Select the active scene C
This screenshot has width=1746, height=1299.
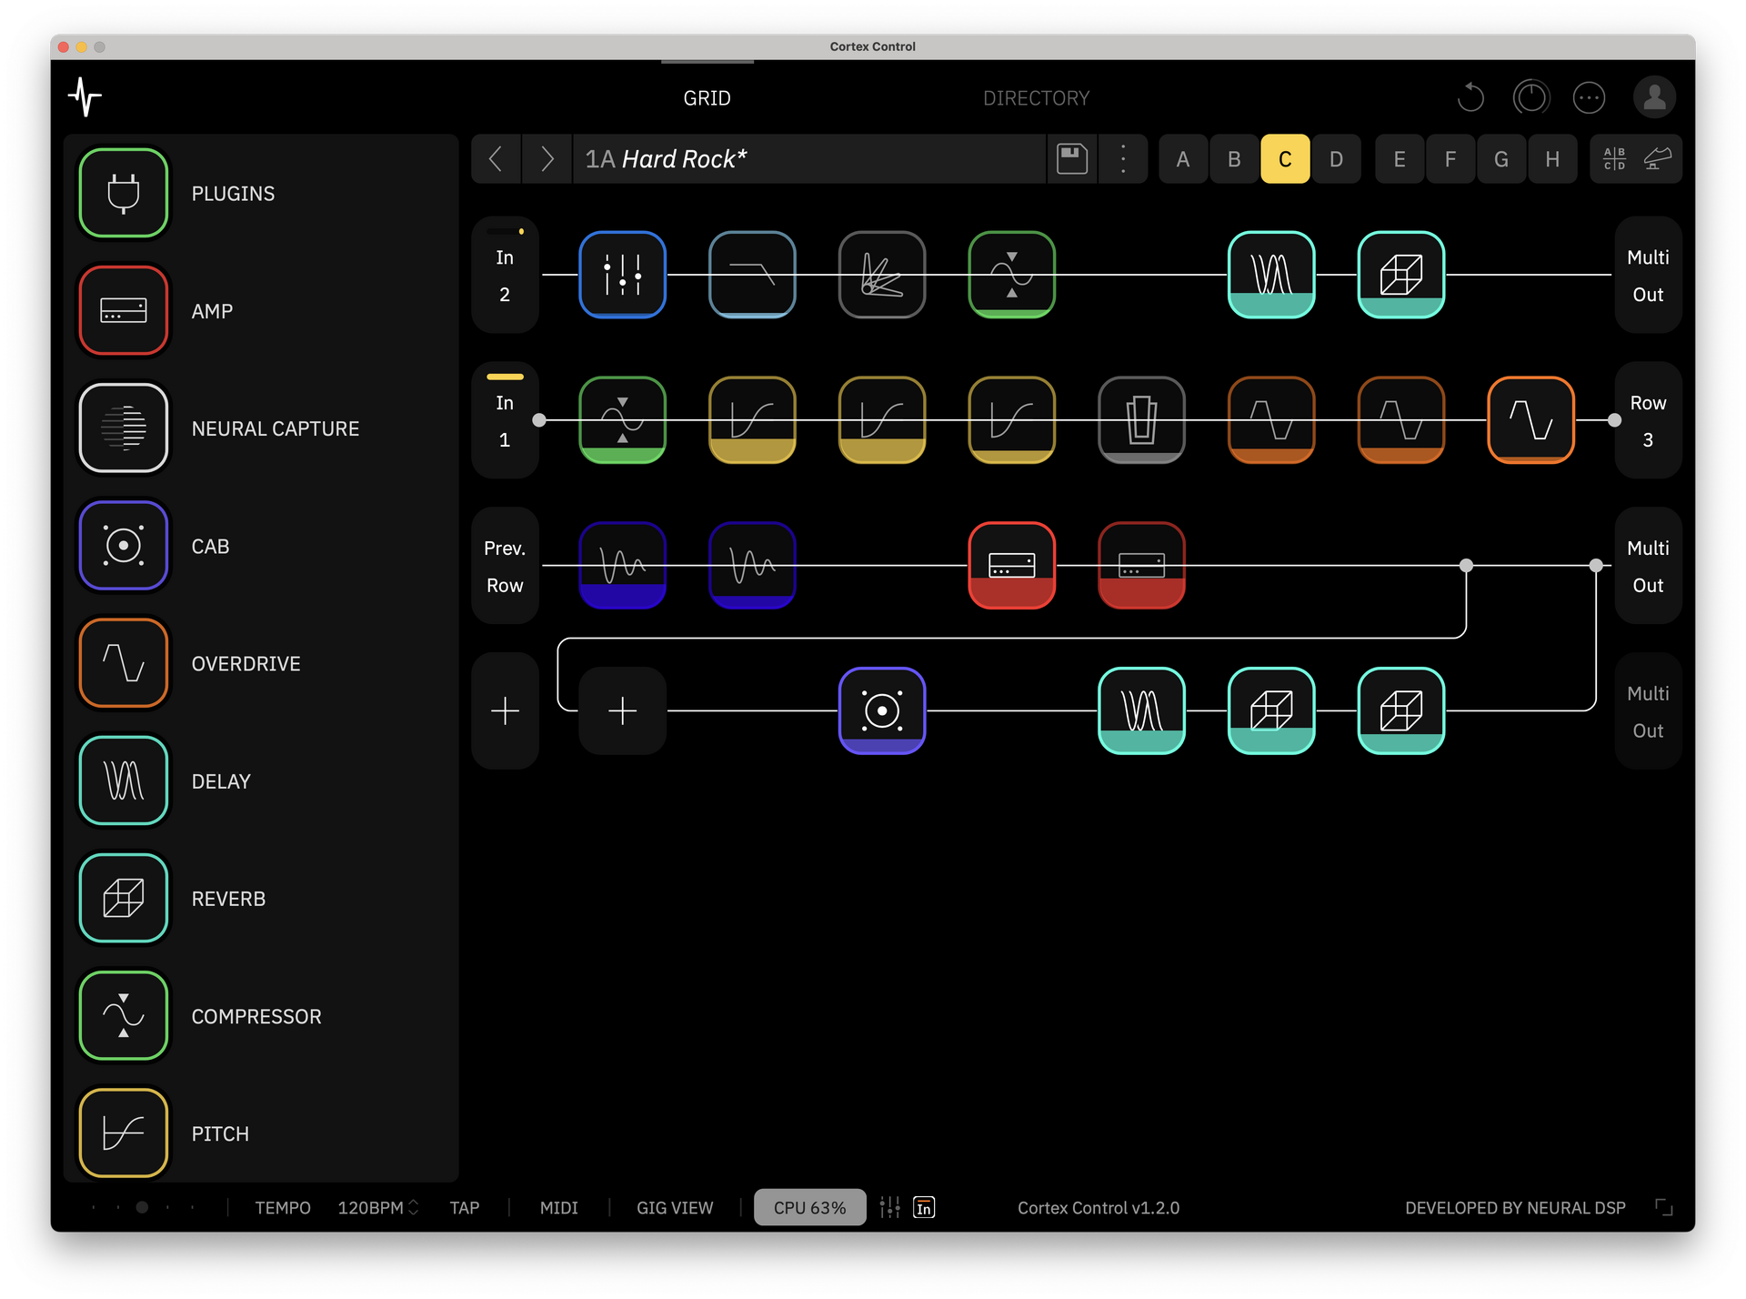click(x=1285, y=159)
